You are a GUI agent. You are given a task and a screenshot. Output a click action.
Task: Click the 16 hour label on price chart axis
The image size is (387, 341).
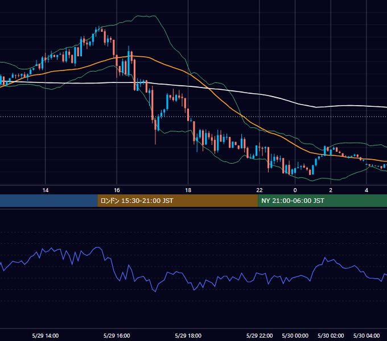pyautogui.click(x=117, y=190)
